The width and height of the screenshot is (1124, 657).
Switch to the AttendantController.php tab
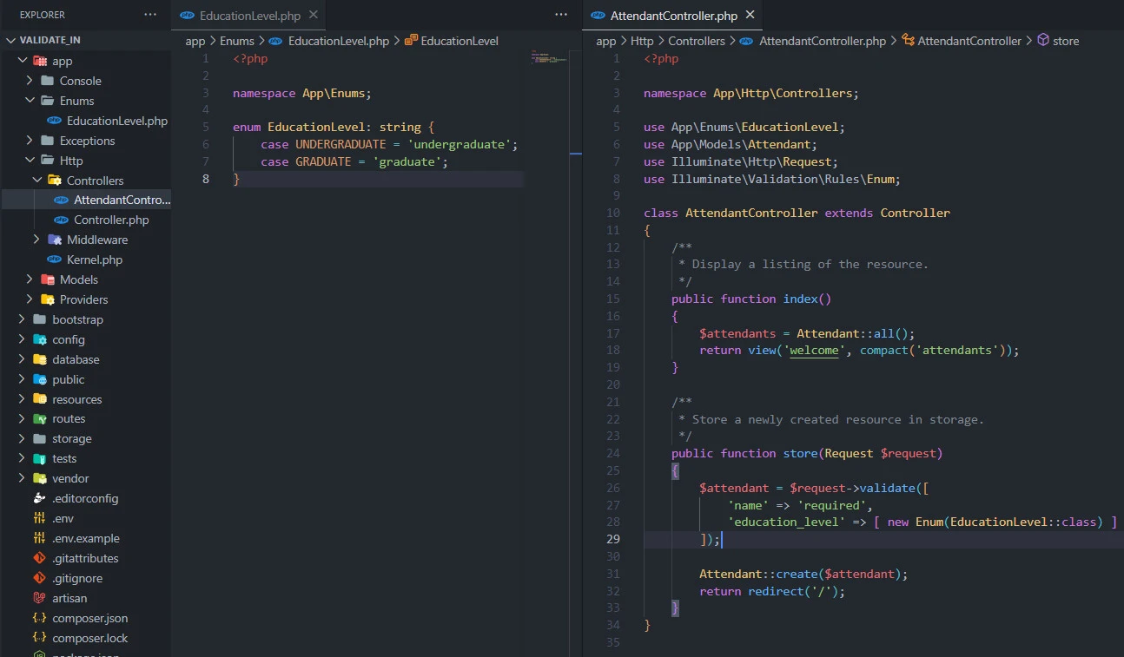click(x=673, y=16)
